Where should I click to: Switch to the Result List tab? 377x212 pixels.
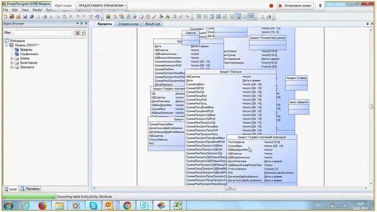coord(153,24)
